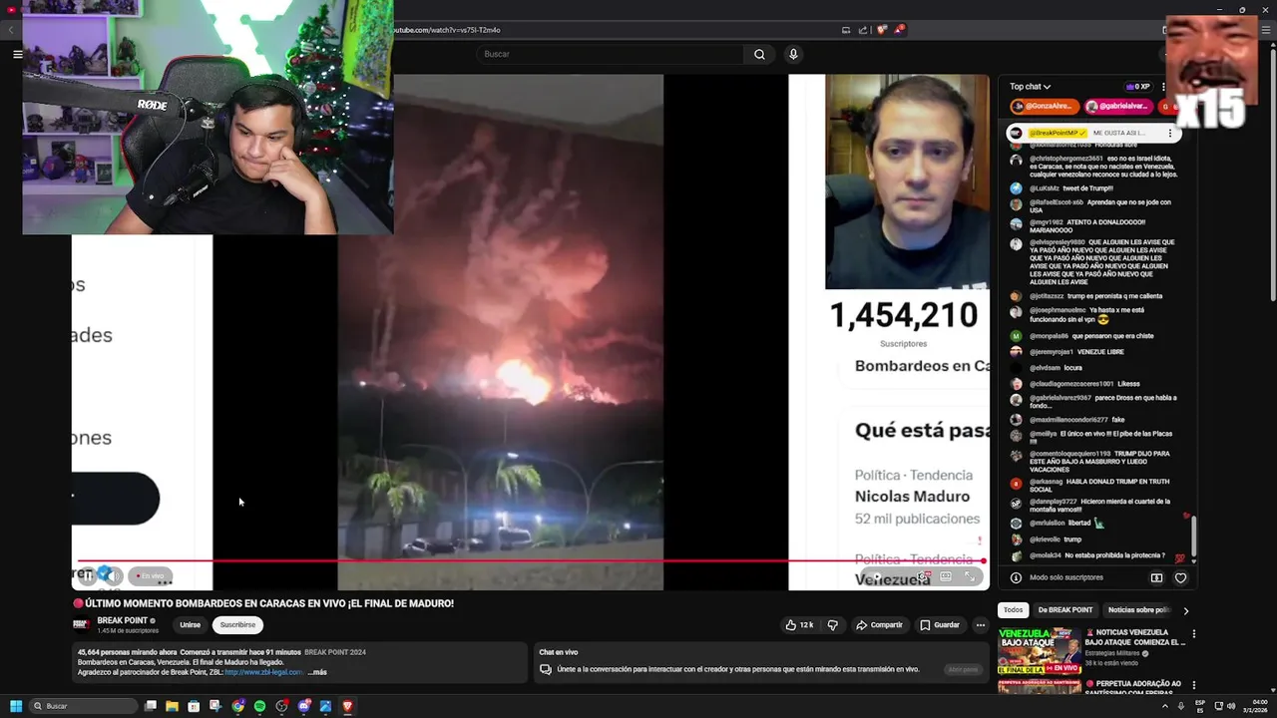
Task: Click the cast media icon in address bar
Action: 846,30
